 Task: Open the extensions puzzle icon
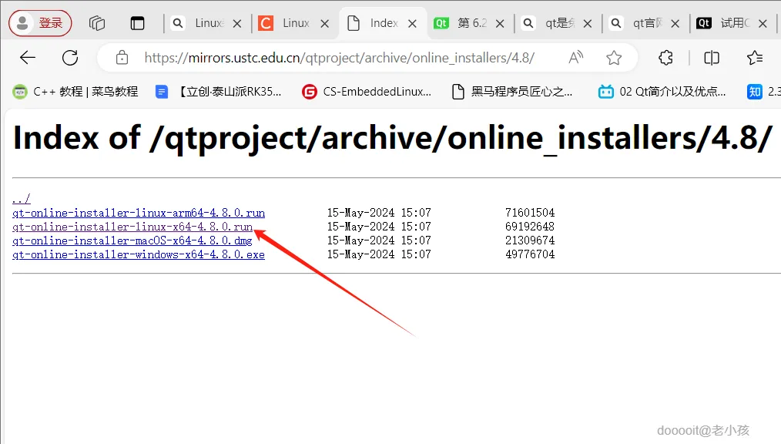click(x=666, y=58)
